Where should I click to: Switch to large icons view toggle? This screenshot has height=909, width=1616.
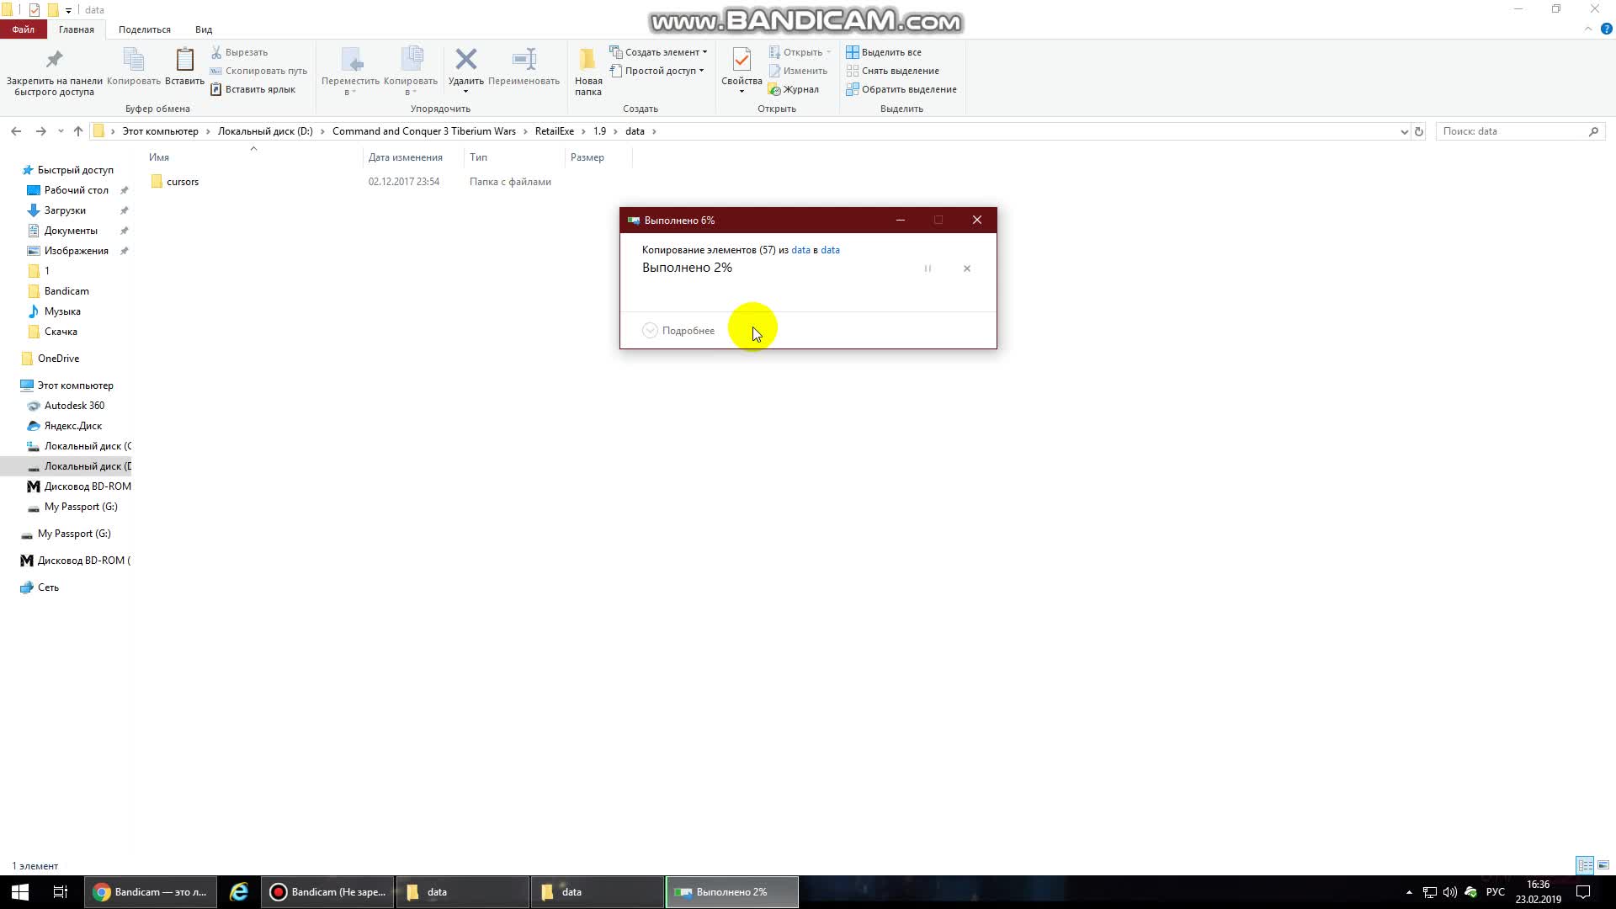1603,865
